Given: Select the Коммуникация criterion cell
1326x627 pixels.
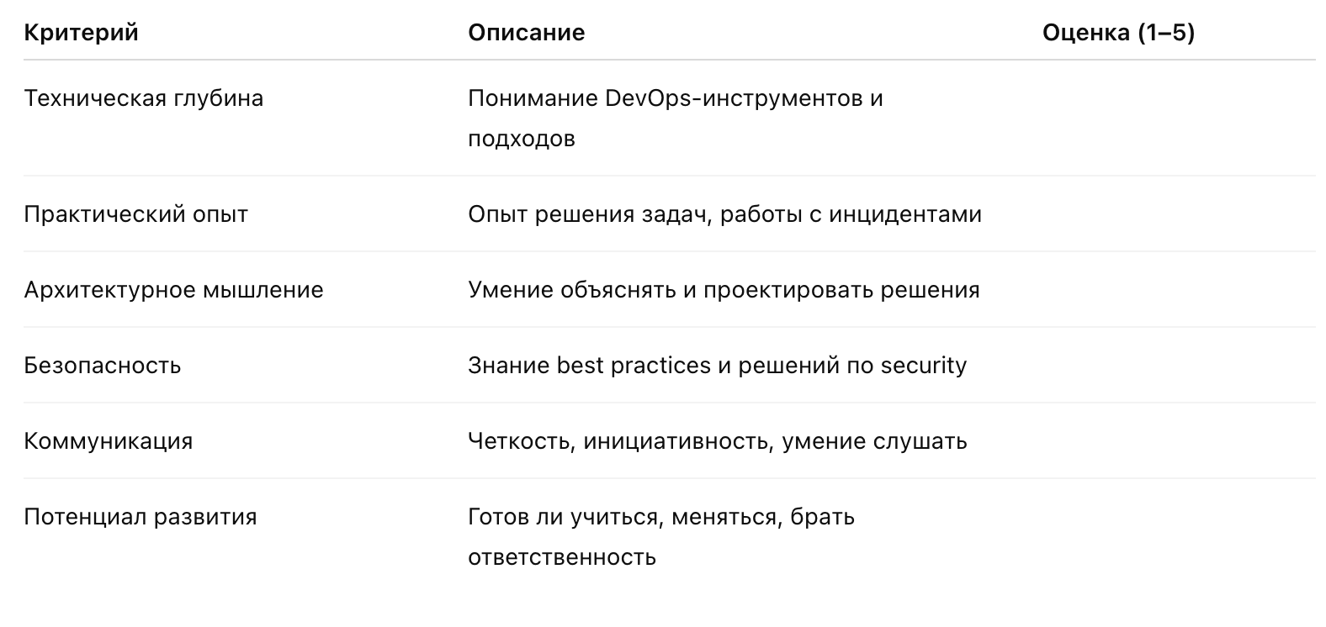Looking at the screenshot, I should [x=108, y=441].
